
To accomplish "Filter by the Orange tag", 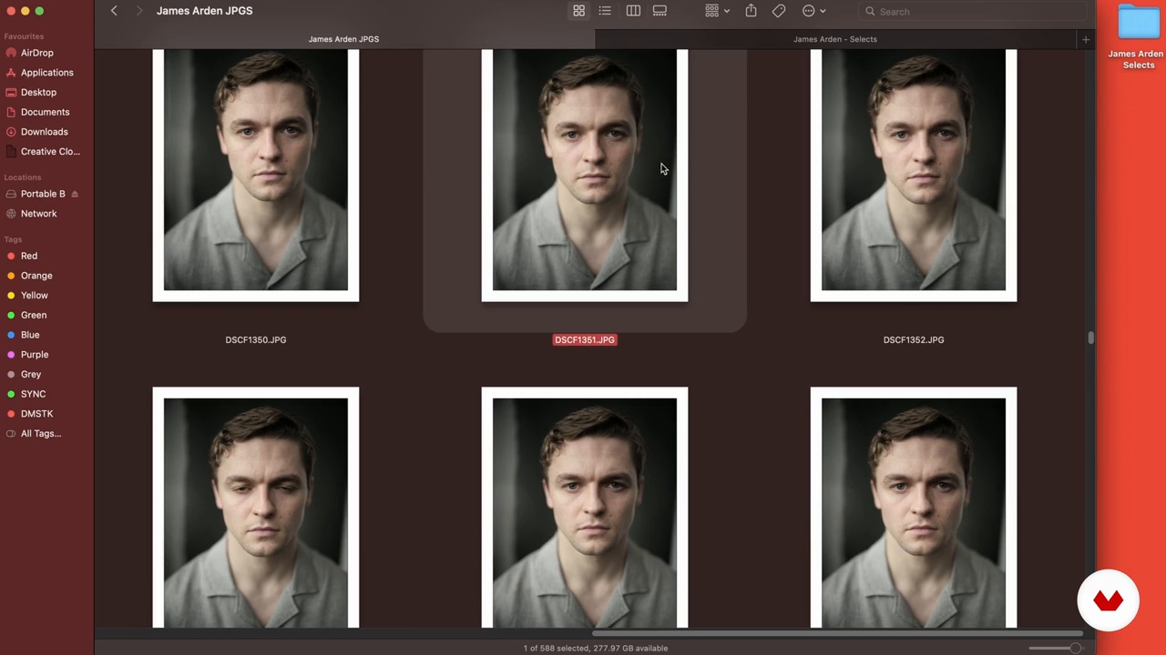I will (36, 276).
